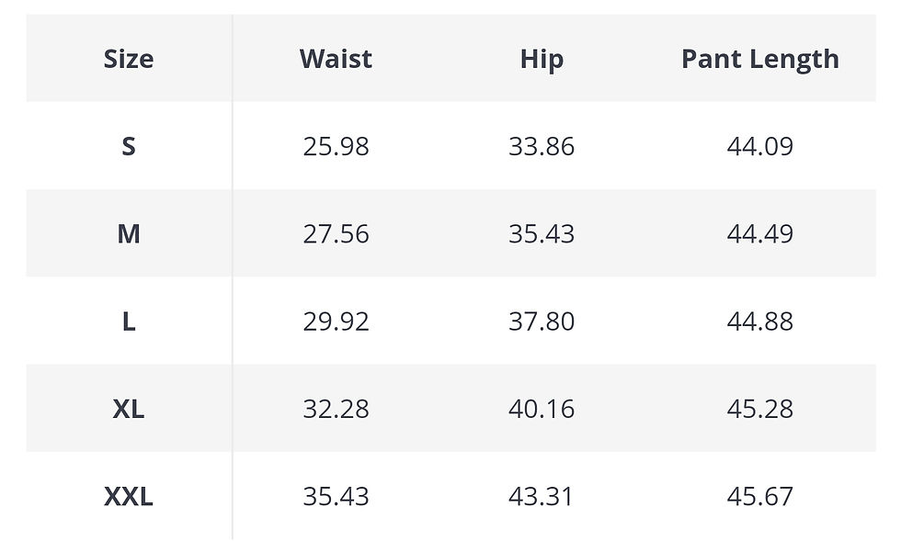This screenshot has height=541, width=901.
Task: Select the XL size row label
Action: click(x=129, y=409)
